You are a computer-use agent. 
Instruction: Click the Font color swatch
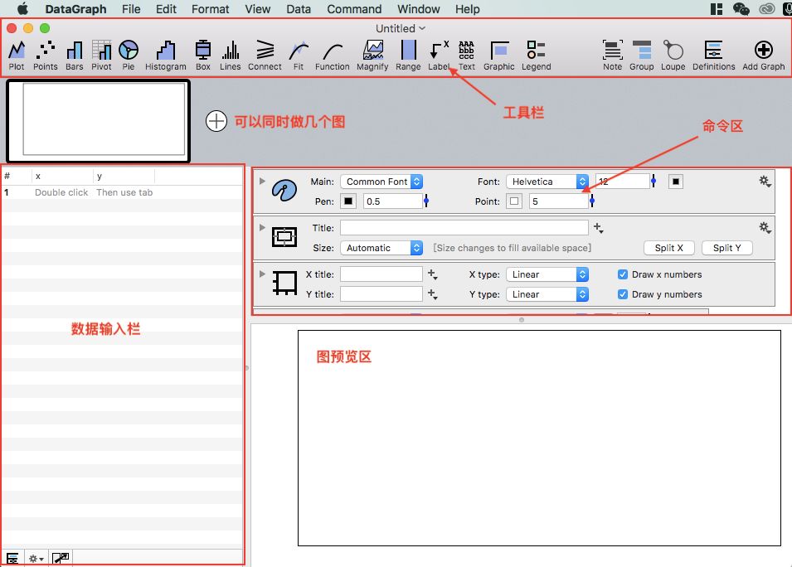pos(676,182)
